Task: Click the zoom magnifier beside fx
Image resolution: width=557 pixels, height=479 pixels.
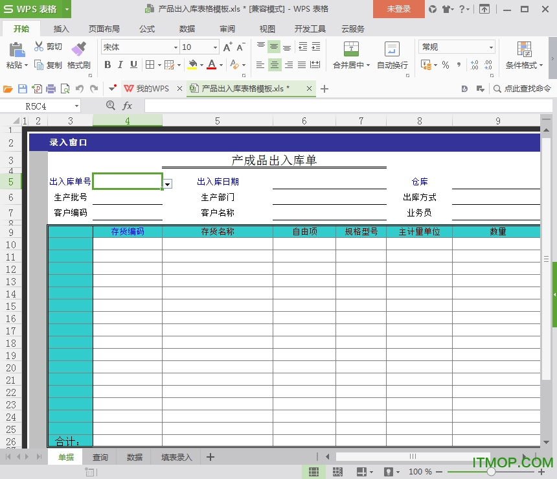Action: [x=111, y=105]
